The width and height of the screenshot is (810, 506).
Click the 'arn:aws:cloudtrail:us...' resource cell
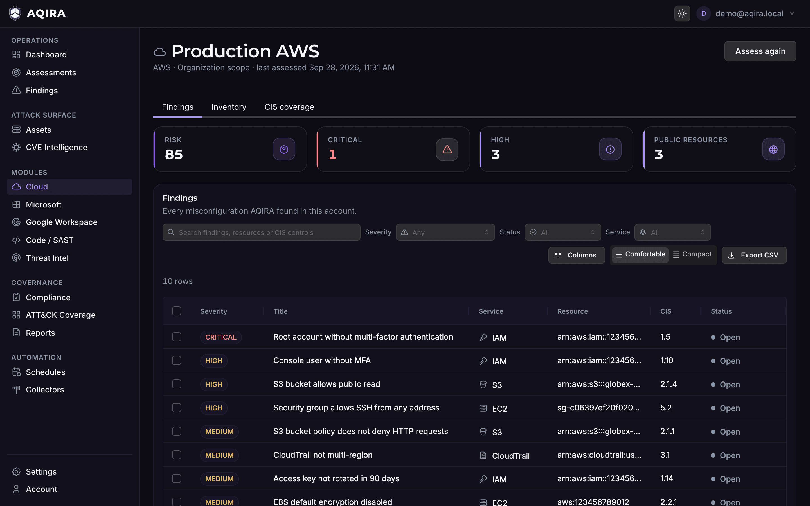(x=599, y=455)
